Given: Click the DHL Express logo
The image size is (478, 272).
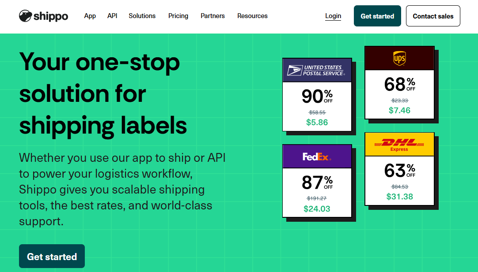Looking at the screenshot, I should pos(399,145).
